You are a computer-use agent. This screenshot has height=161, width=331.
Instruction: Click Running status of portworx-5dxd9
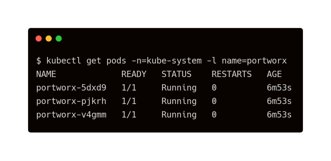[x=179, y=88]
